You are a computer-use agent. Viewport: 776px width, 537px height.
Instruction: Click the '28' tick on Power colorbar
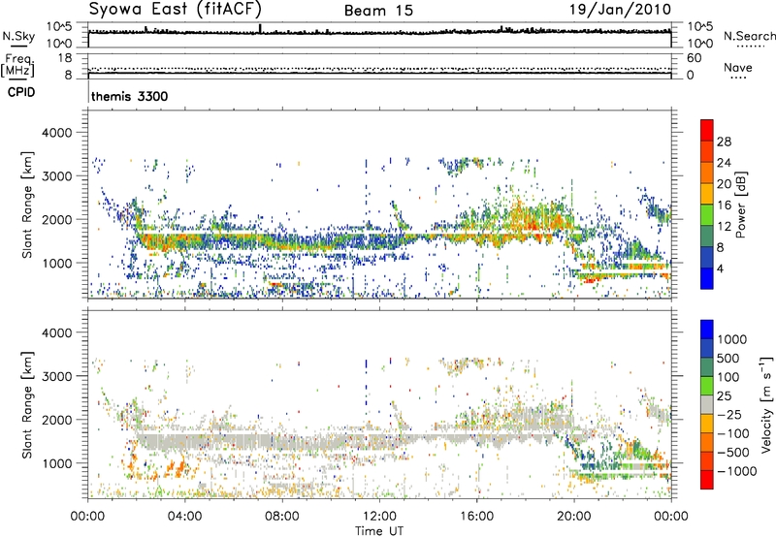tap(724, 142)
